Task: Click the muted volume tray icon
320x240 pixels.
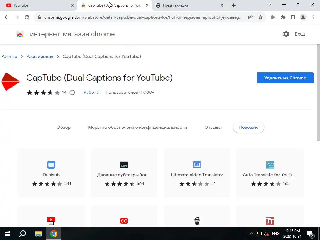Action: [266, 234]
